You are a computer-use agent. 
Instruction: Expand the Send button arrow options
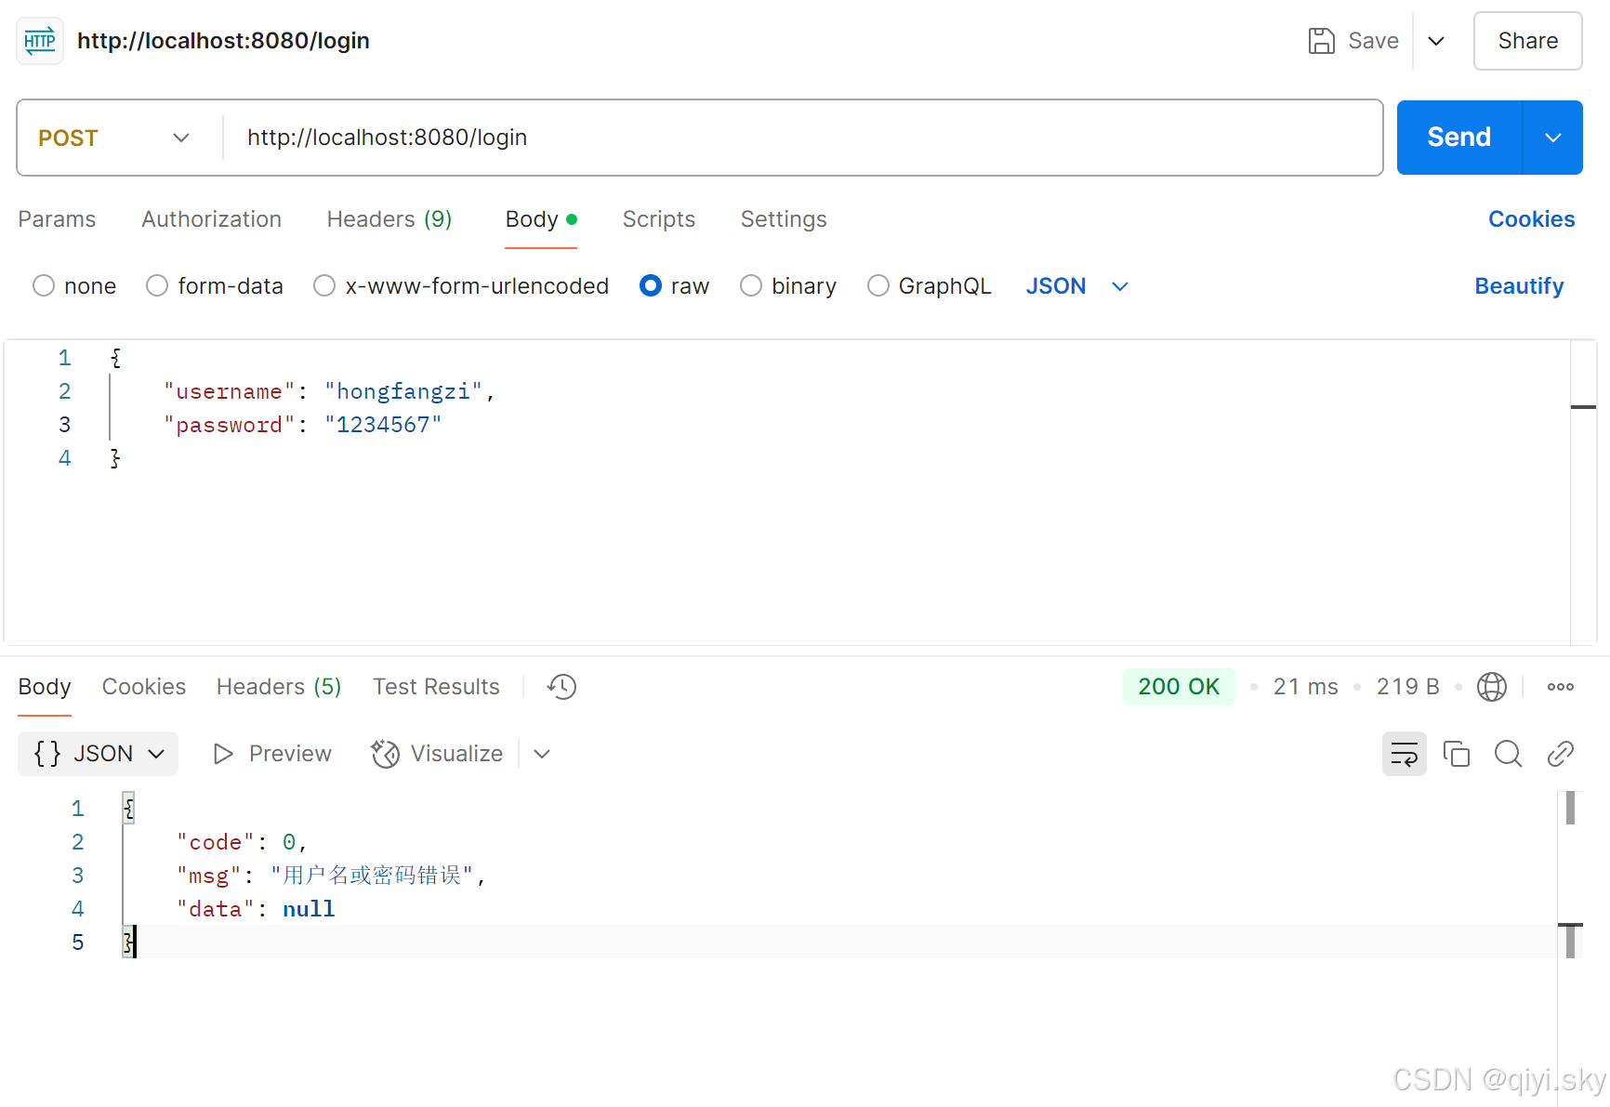tap(1552, 138)
